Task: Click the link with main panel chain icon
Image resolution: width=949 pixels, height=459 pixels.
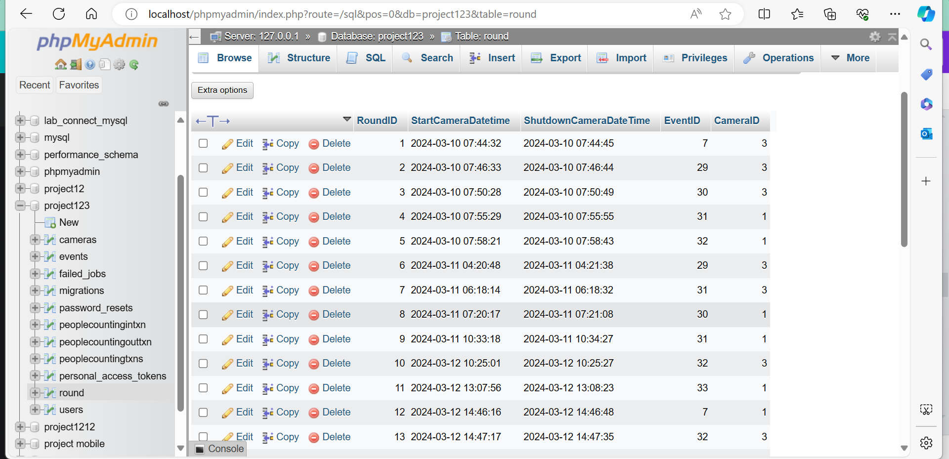Action: (x=164, y=104)
